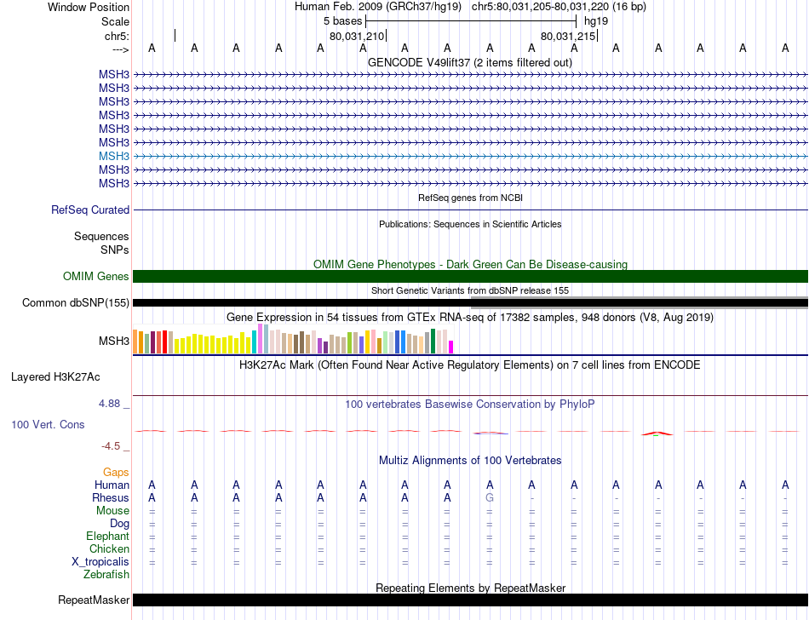This screenshot has height=620, width=809.
Task: Click the Multiz Alignments of 100 Vertebrates title
Action: click(469, 460)
